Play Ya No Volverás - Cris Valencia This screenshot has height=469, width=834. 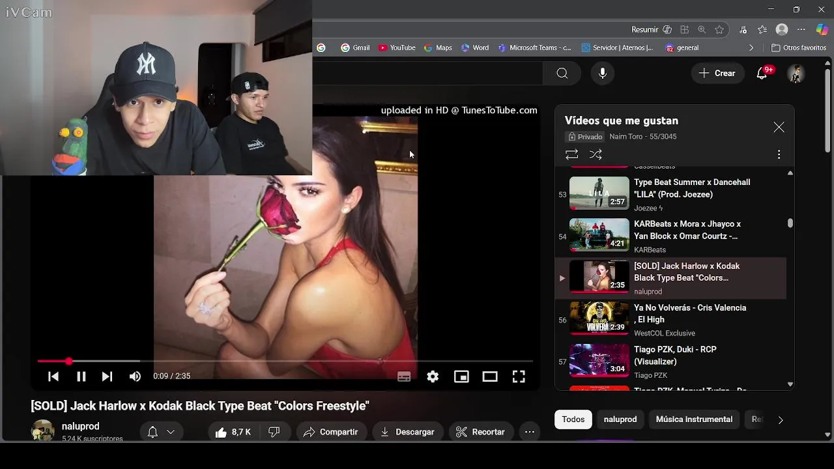[671, 320]
